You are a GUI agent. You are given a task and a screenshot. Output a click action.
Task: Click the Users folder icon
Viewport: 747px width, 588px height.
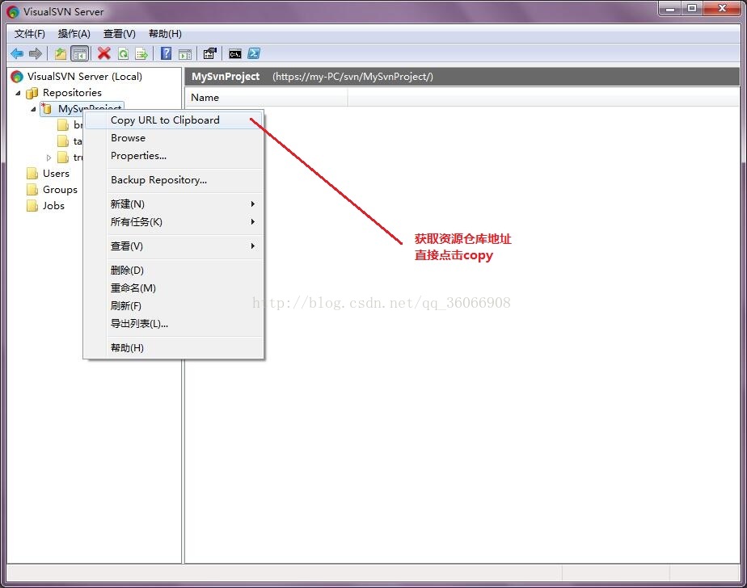click(32, 174)
